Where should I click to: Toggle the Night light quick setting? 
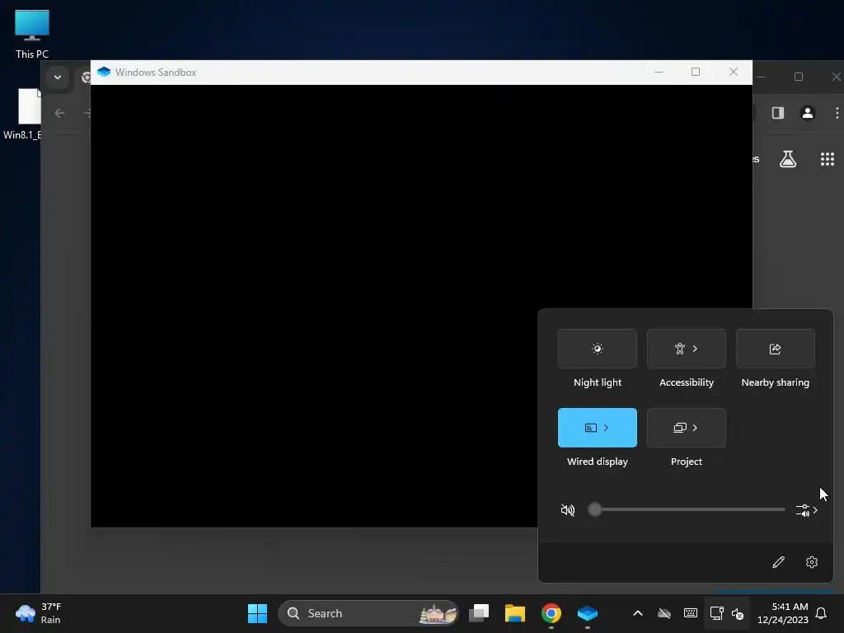tap(597, 349)
